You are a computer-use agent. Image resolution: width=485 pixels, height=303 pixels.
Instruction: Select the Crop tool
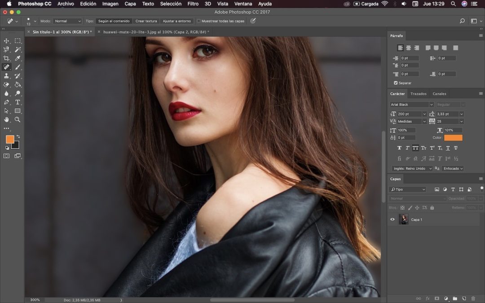pyautogui.click(x=6, y=58)
